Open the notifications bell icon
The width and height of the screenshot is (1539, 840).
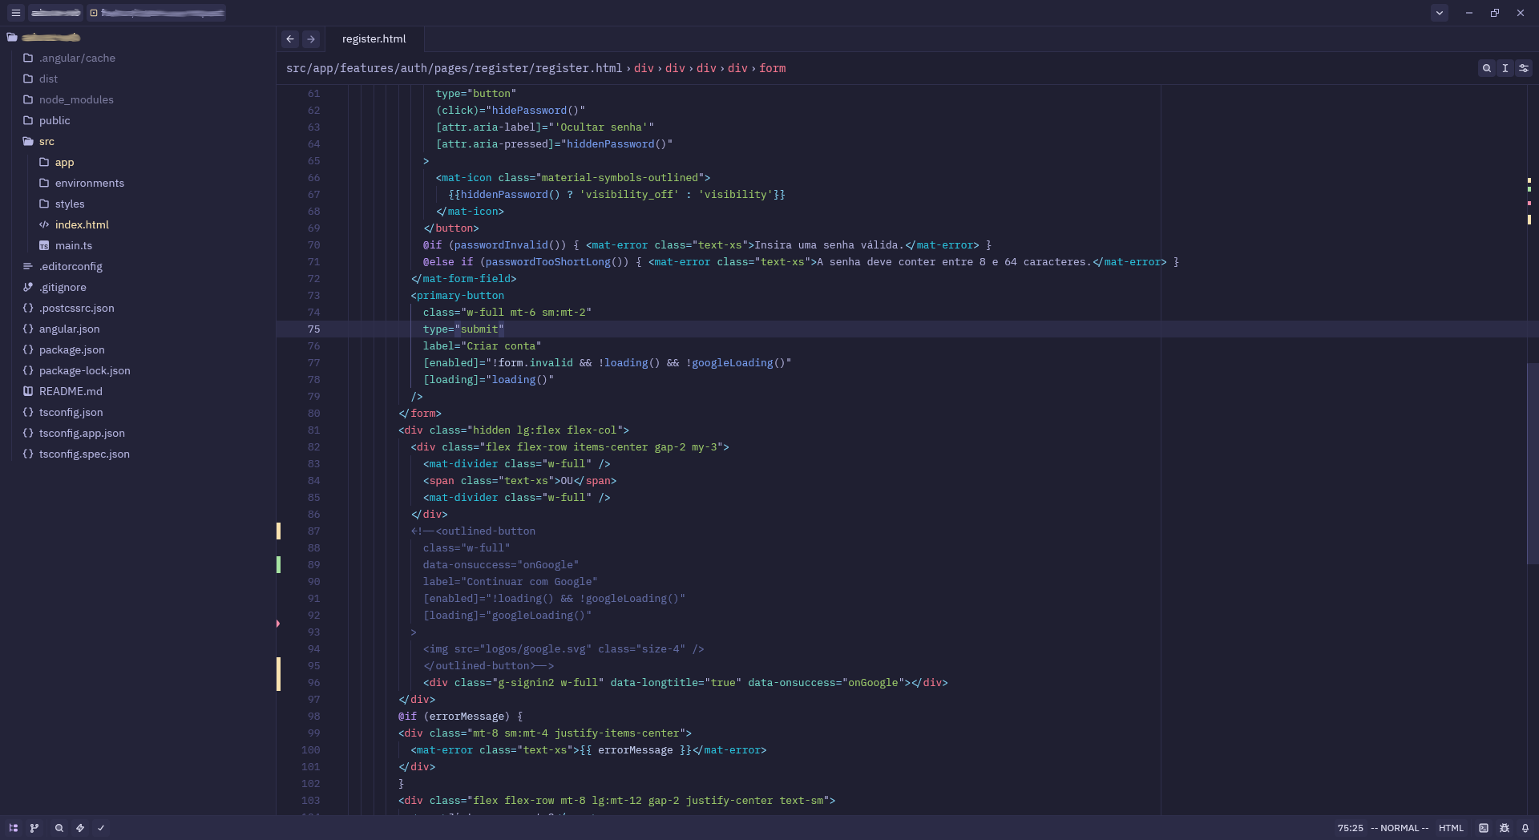click(1525, 828)
